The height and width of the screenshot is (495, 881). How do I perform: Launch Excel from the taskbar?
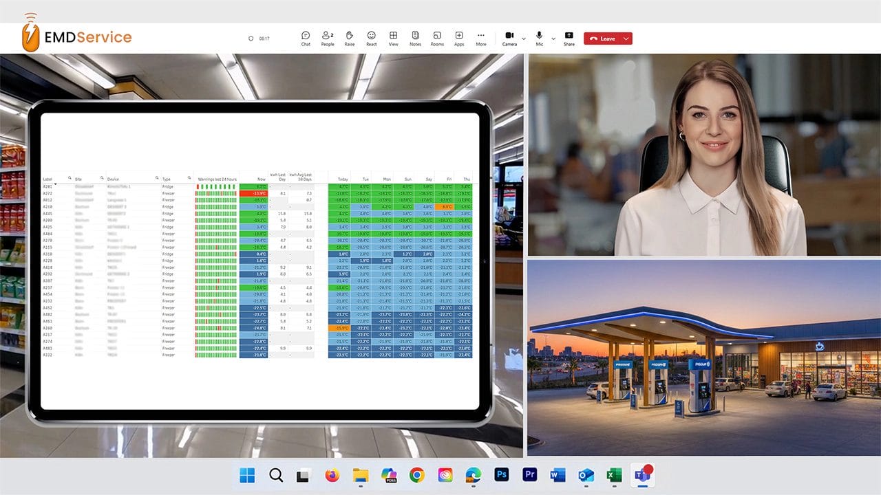615,475
